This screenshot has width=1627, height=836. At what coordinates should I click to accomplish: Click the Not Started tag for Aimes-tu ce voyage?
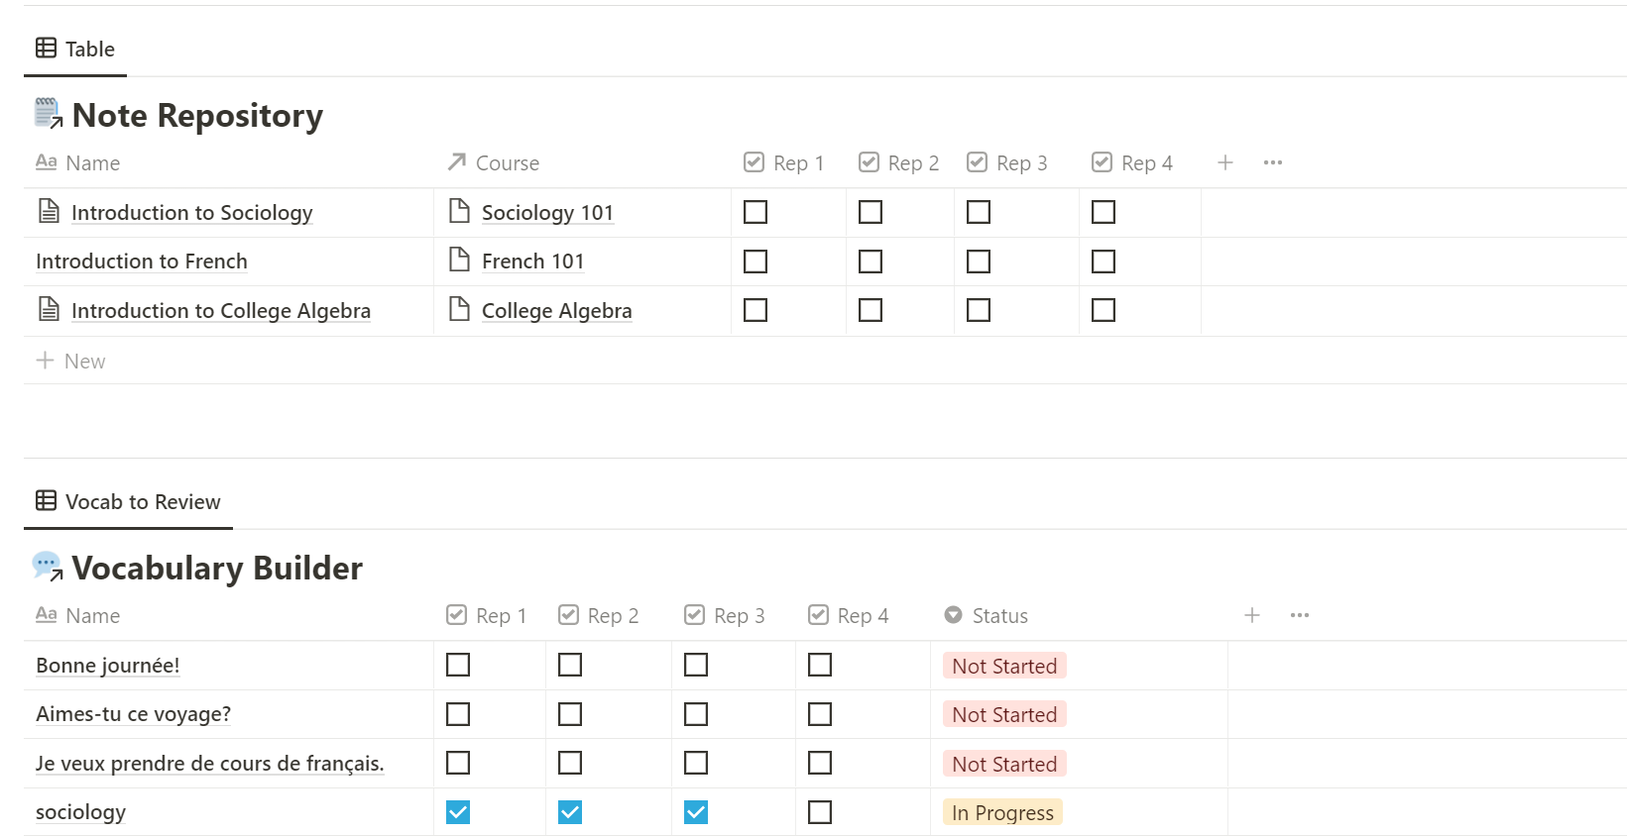1004,714
